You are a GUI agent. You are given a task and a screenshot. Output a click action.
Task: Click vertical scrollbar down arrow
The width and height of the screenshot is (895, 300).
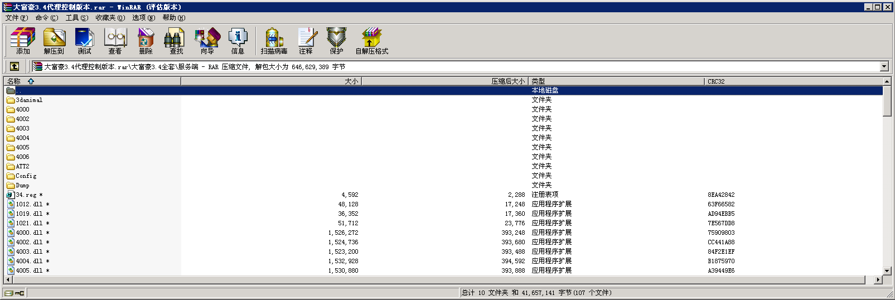(x=887, y=270)
